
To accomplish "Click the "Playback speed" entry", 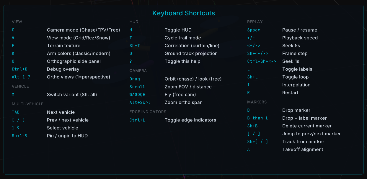I will click(300, 38).
